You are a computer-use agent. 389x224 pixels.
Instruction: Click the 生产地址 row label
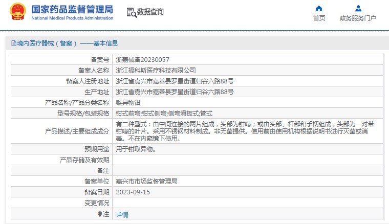point(97,92)
